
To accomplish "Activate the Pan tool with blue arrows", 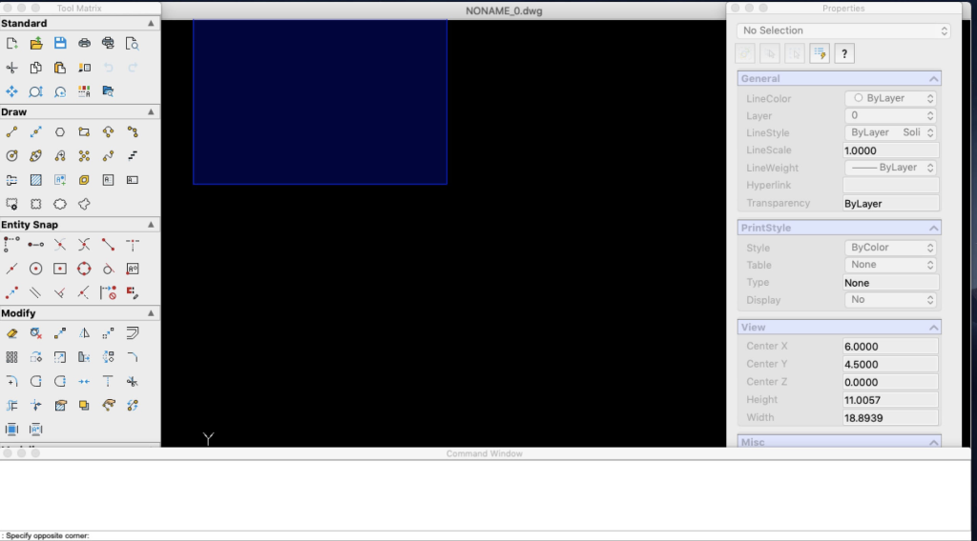I will (x=11, y=91).
